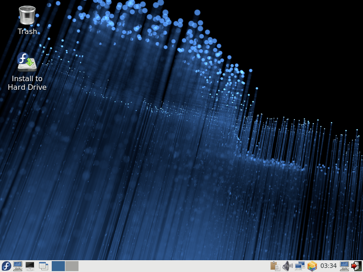
Task: Switch to the second gray workspace
Action: pos(72,266)
